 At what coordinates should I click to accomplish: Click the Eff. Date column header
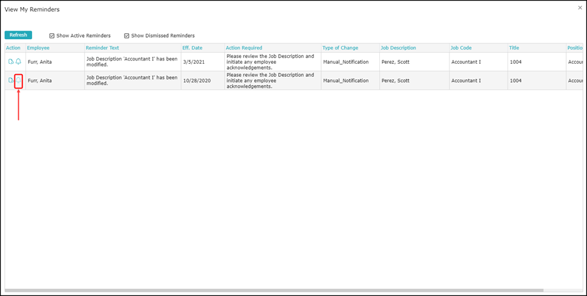pos(192,48)
